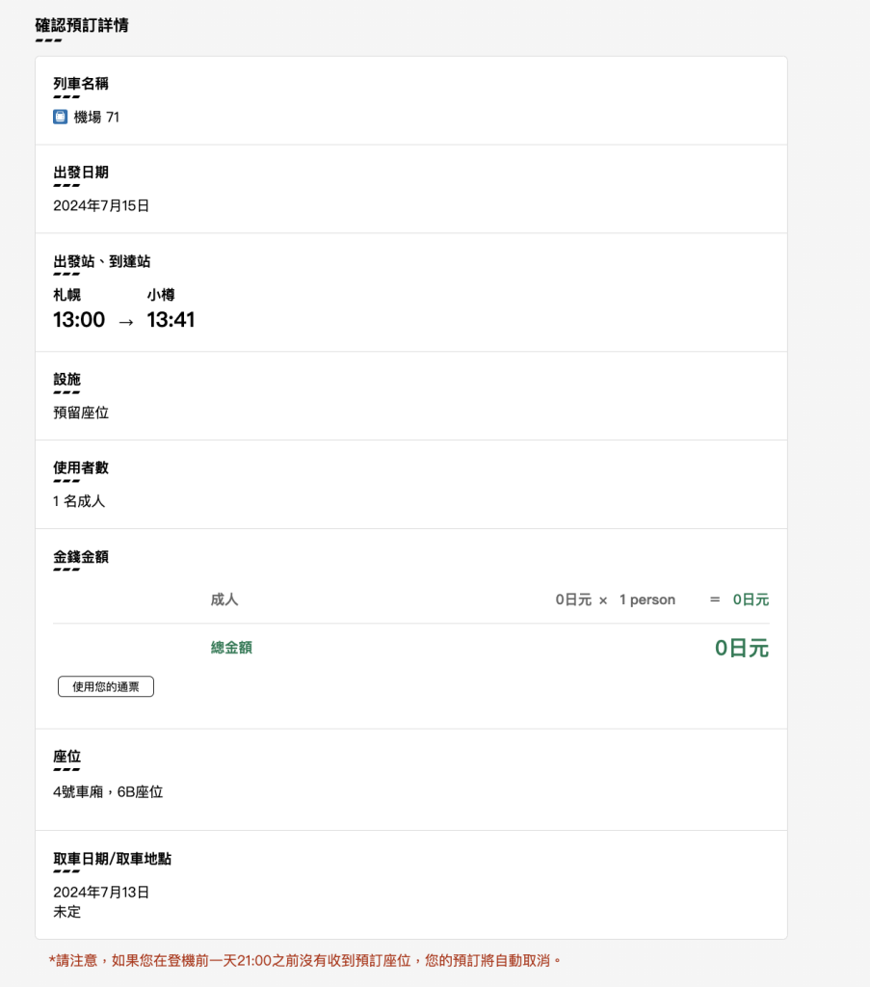Select the arrival station name 小樽

pos(161,295)
